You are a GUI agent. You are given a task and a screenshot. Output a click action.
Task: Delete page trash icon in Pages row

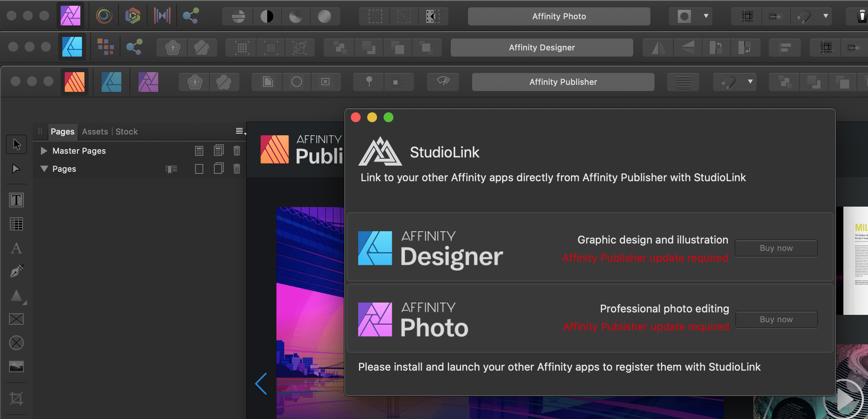pos(237,169)
